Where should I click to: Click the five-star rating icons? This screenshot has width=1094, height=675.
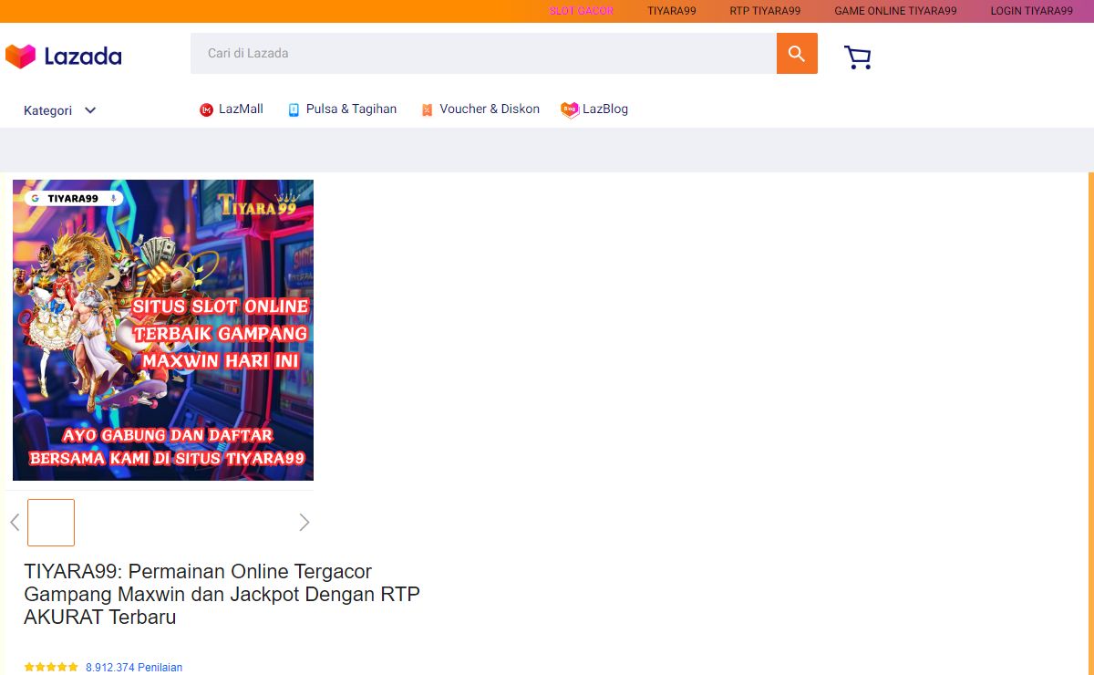coord(51,667)
